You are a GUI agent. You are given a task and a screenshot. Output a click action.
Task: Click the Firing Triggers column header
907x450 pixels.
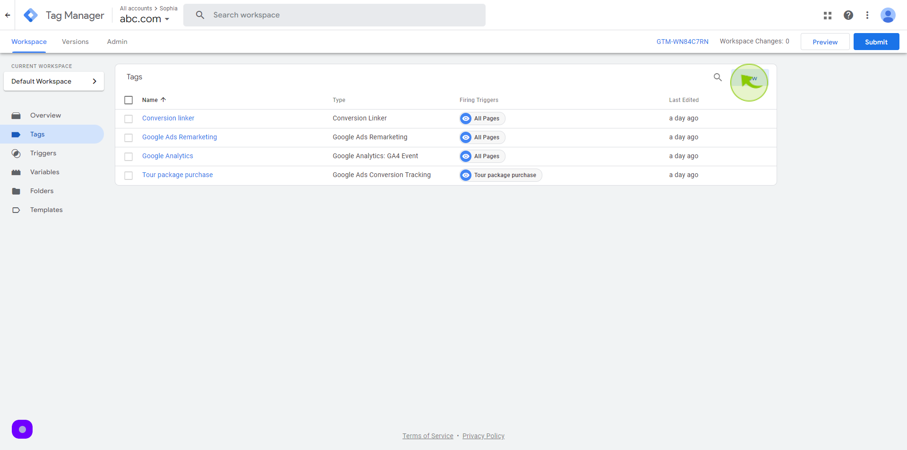479,100
